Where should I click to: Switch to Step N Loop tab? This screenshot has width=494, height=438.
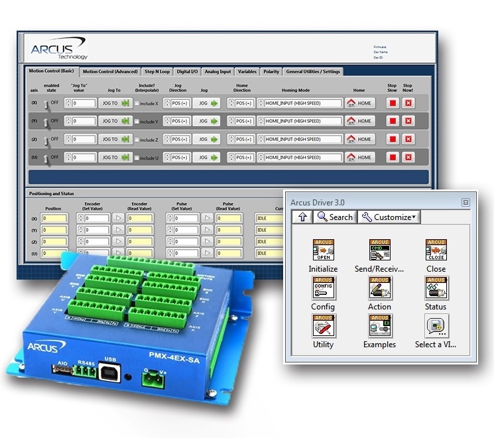pos(157,72)
